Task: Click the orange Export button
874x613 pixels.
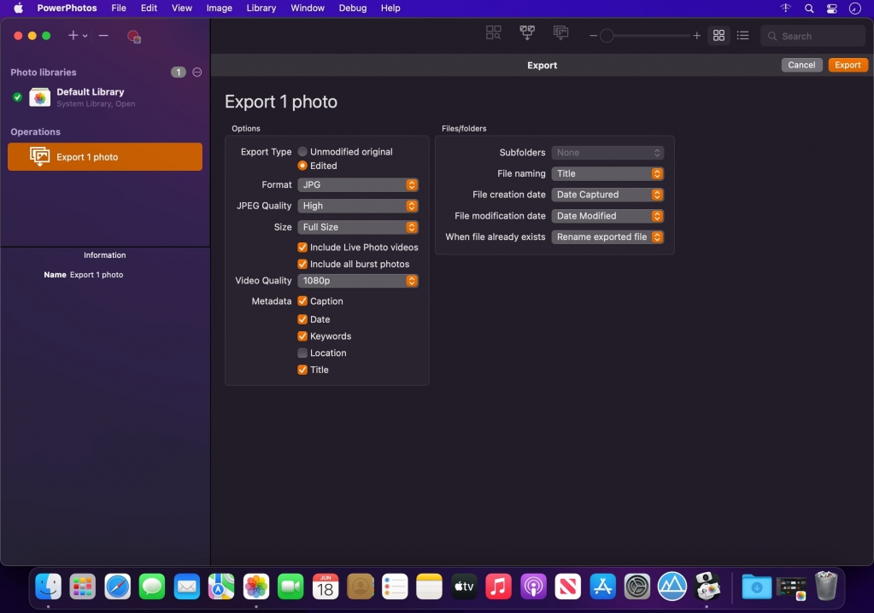Action: [x=848, y=65]
